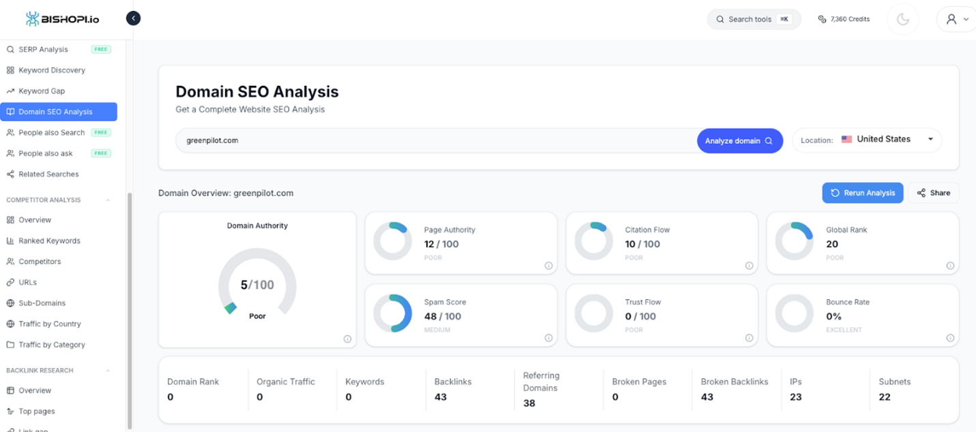View Traffic by Country report
The width and height of the screenshot is (976, 432).
(x=50, y=324)
